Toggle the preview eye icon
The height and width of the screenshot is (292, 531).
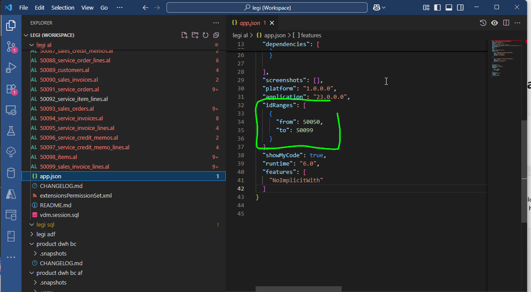coord(495,23)
